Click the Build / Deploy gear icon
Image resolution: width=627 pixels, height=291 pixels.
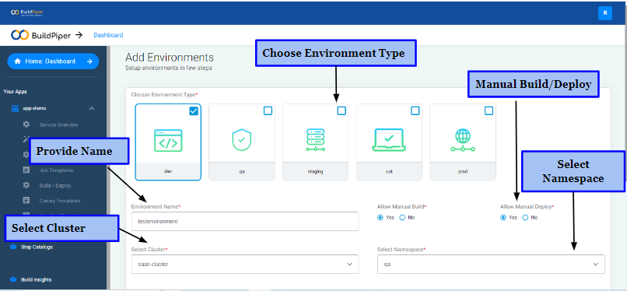click(x=26, y=185)
